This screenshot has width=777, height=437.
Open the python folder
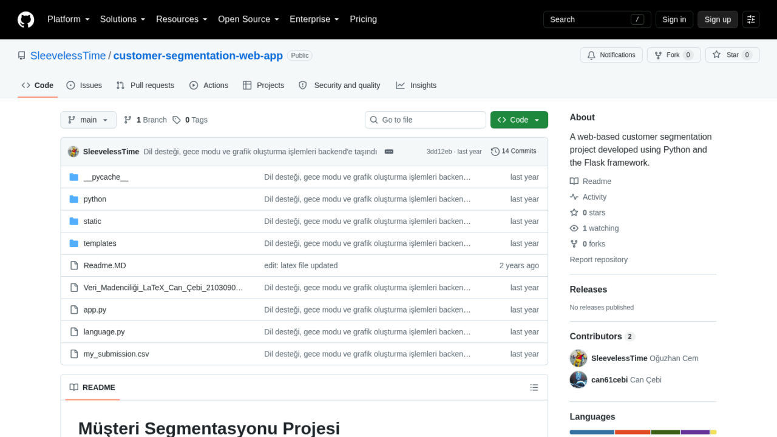point(95,199)
